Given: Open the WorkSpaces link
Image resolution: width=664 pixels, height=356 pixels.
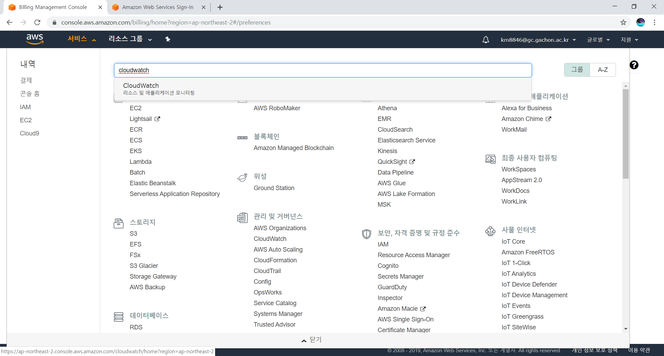Looking at the screenshot, I should click(x=519, y=169).
